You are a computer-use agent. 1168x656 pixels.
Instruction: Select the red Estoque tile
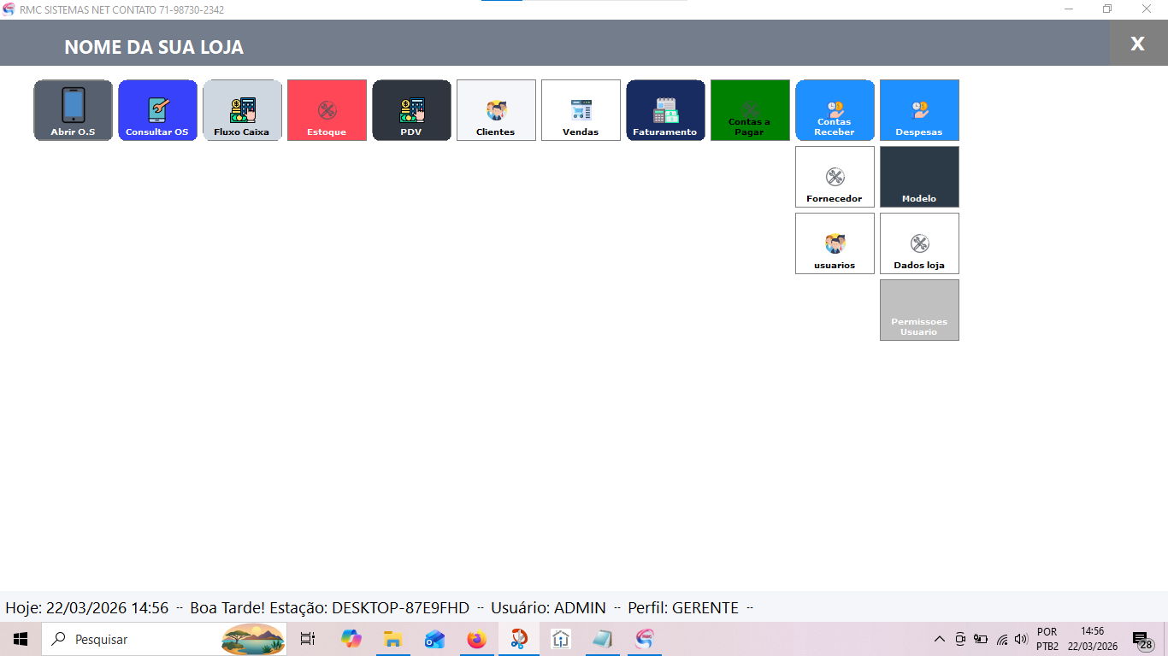point(327,110)
